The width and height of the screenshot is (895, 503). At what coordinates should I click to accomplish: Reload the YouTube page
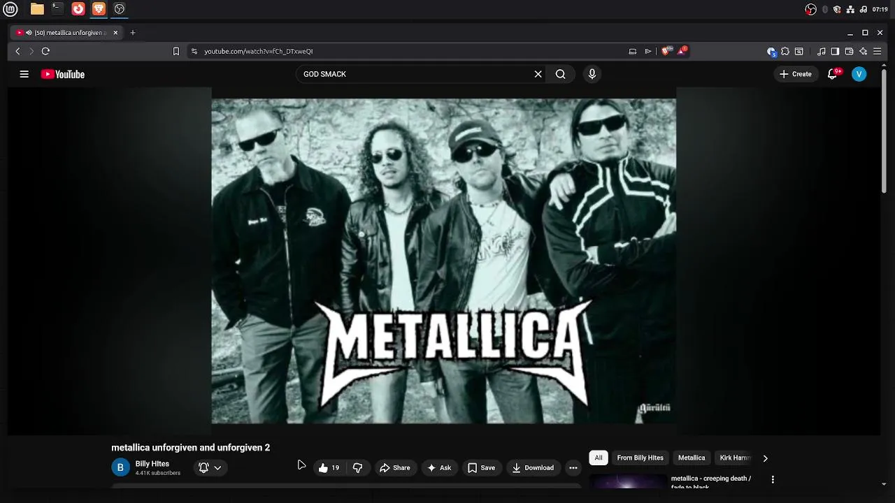(x=45, y=51)
